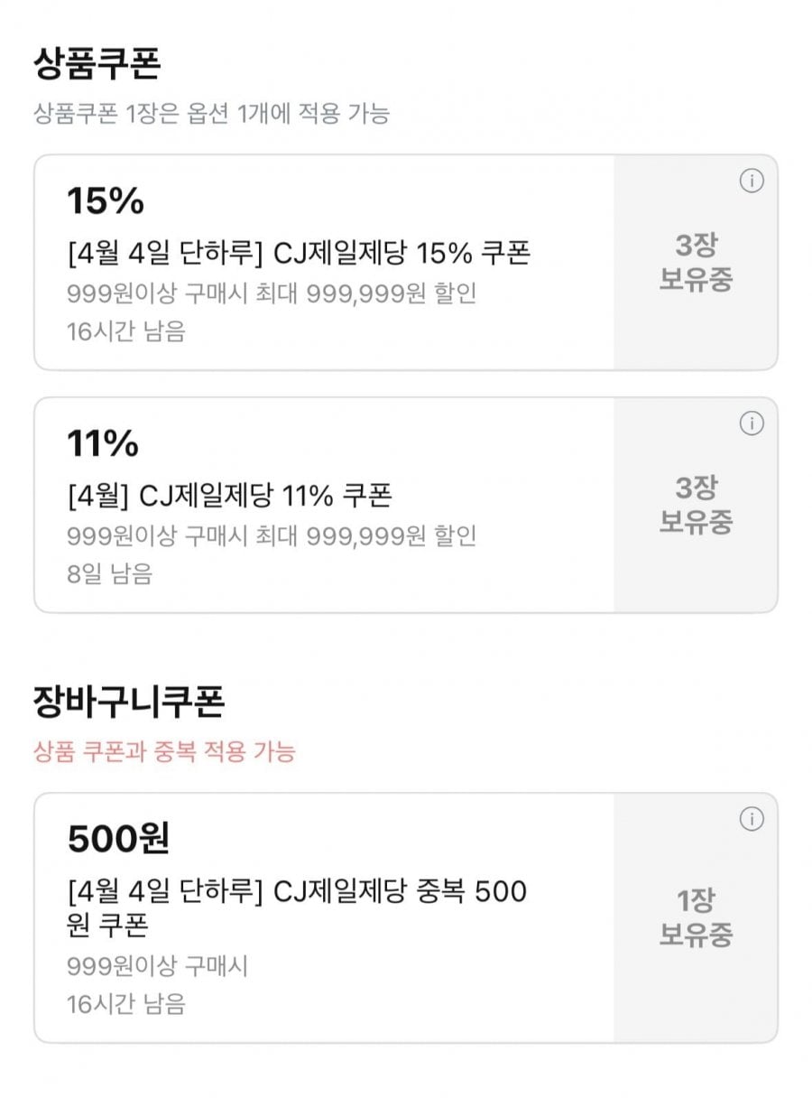Tap 3장 보유중 on 15% coupon
This screenshot has height=1098, width=812.
(x=696, y=262)
